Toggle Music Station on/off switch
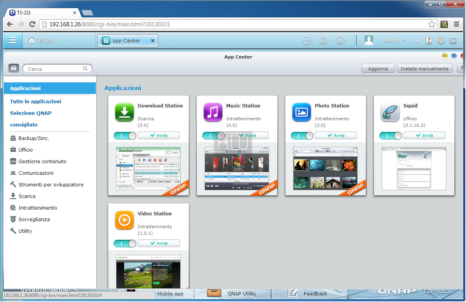The height and width of the screenshot is (302, 466). [x=213, y=135]
